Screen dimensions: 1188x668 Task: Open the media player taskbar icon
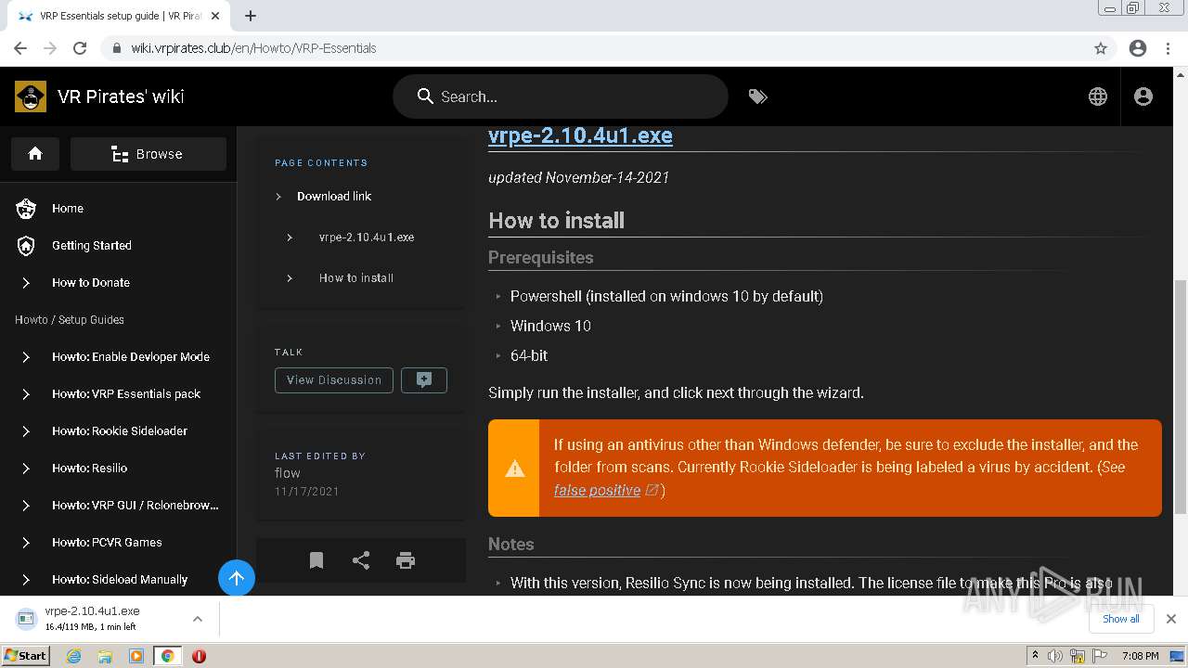(x=136, y=656)
